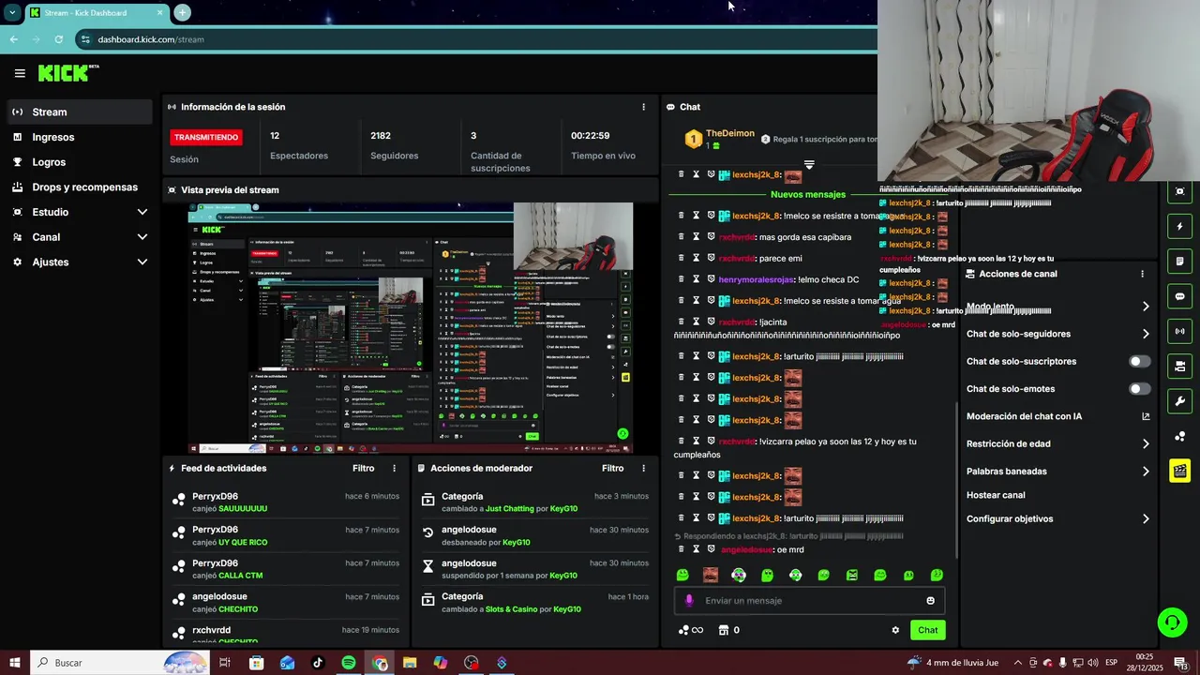This screenshot has width=1200, height=675.
Task: Click Hostear canal option
Action: pyautogui.click(x=996, y=495)
